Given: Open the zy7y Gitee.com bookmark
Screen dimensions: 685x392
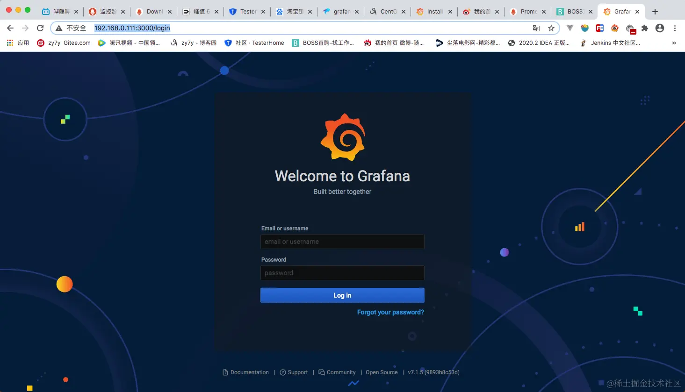Looking at the screenshot, I should click(x=64, y=43).
